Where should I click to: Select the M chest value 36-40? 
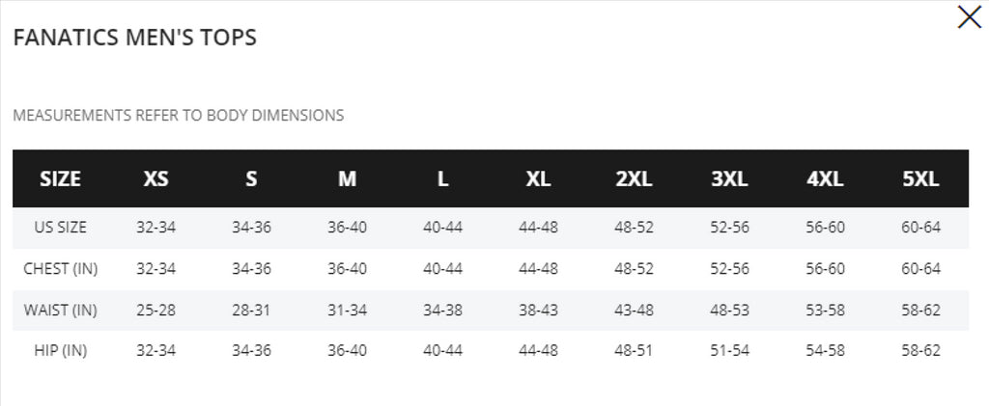pos(347,269)
